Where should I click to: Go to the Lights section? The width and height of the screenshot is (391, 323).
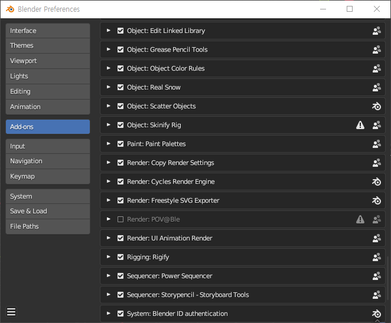[48, 77]
